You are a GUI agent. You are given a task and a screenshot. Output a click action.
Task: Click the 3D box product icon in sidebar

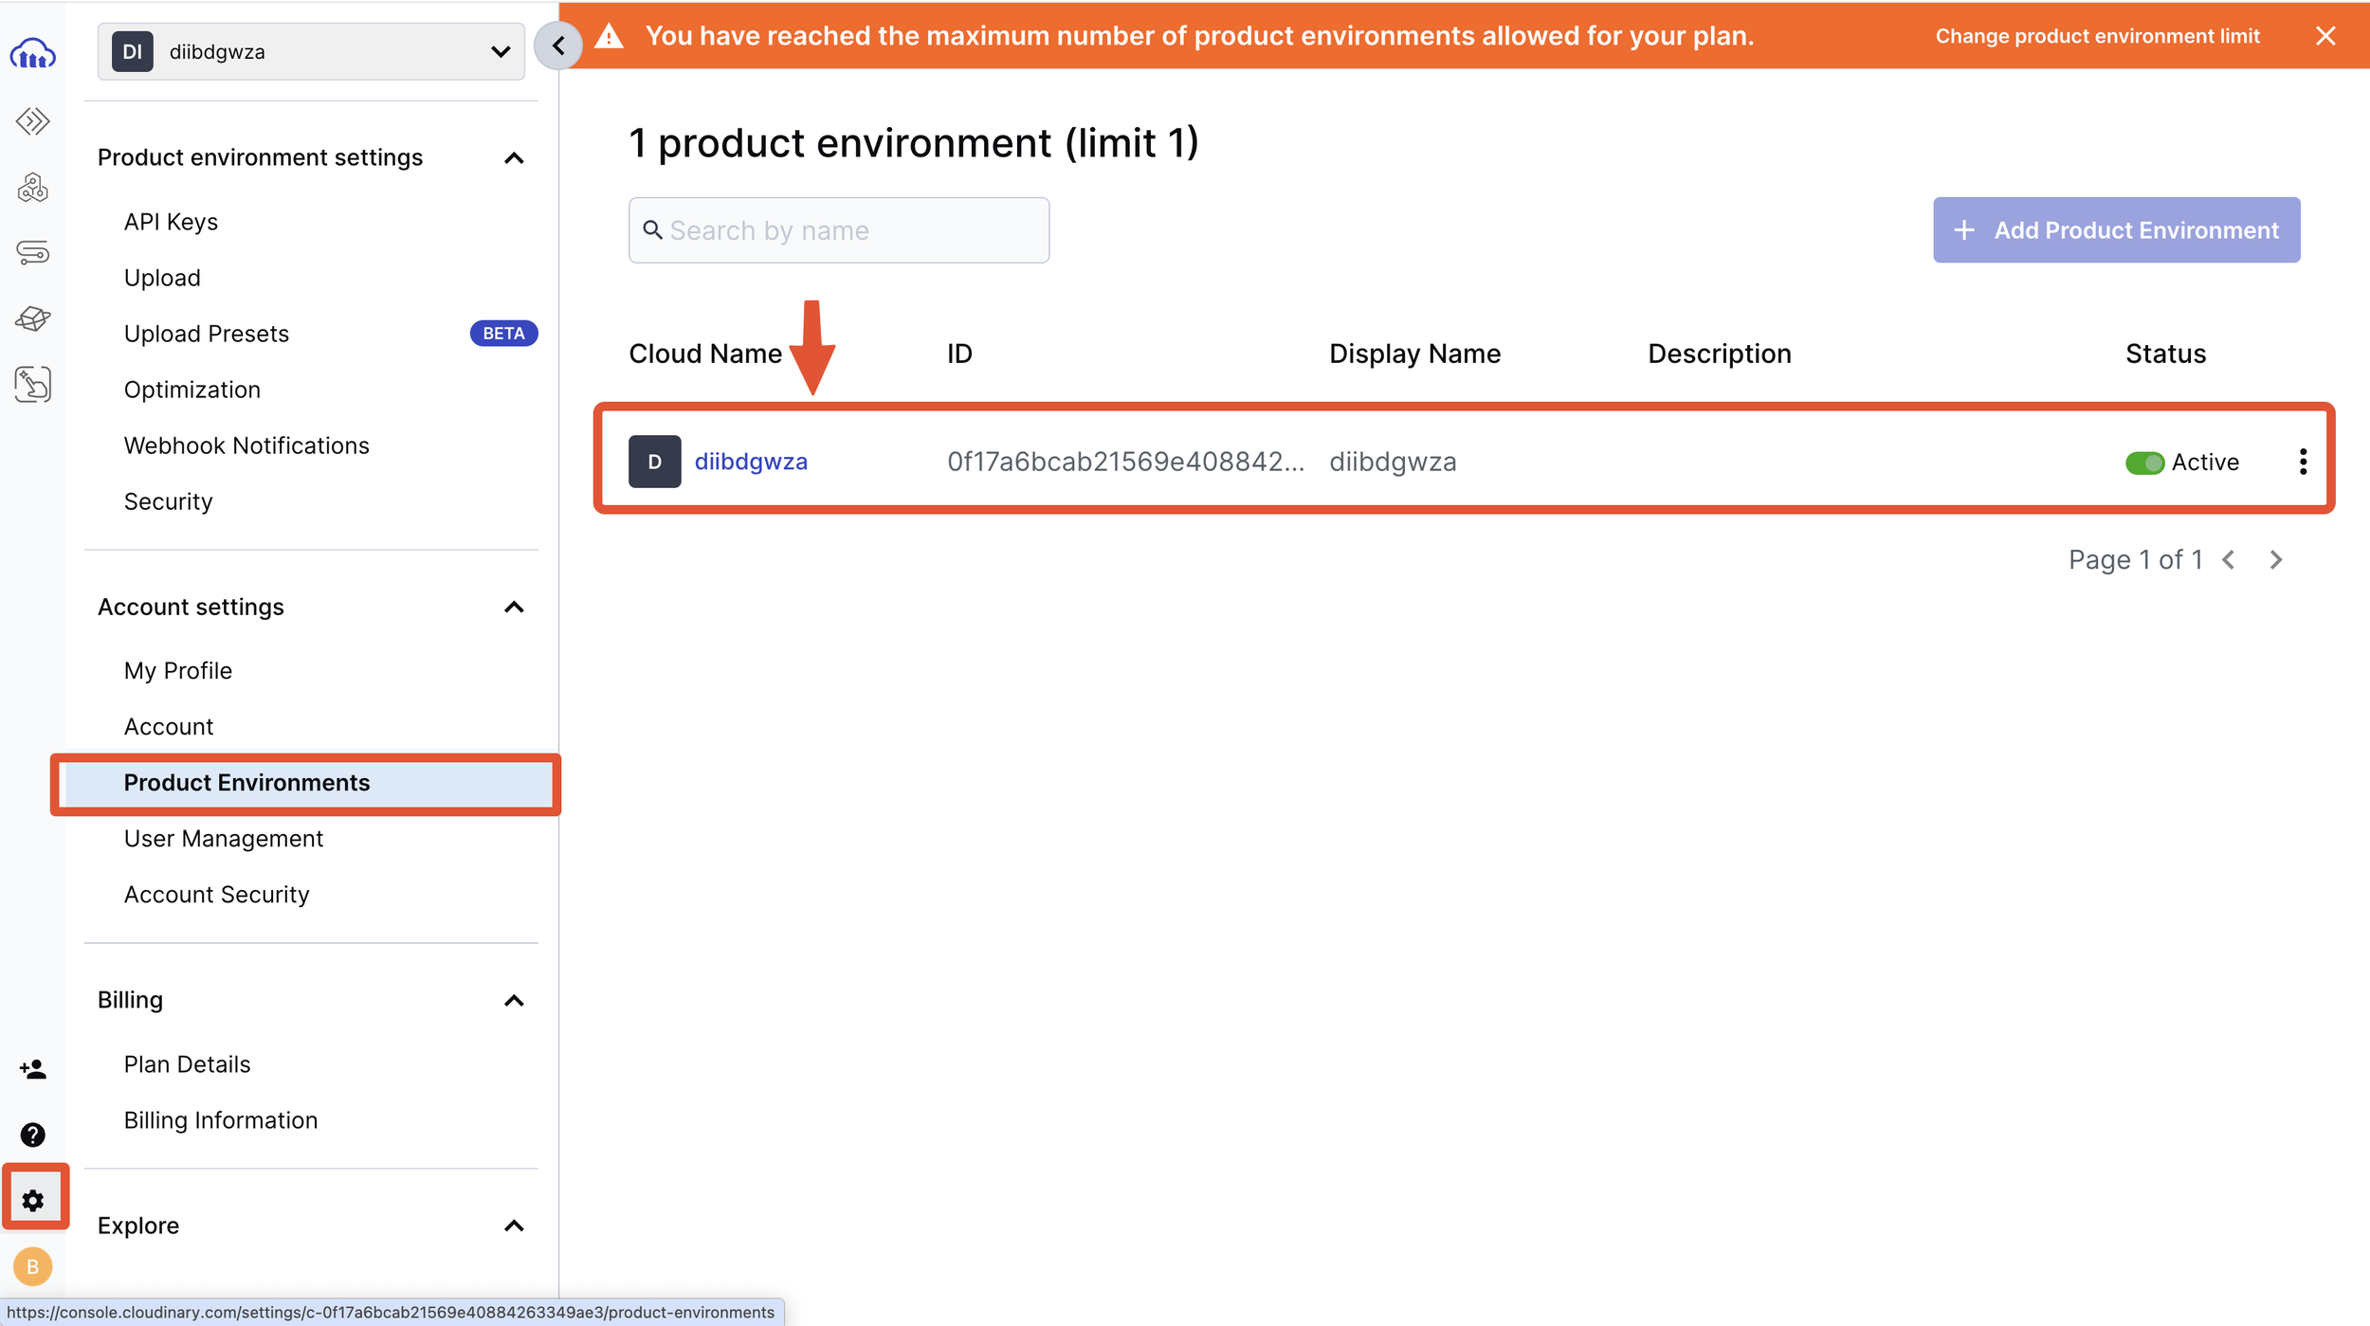pyautogui.click(x=32, y=318)
